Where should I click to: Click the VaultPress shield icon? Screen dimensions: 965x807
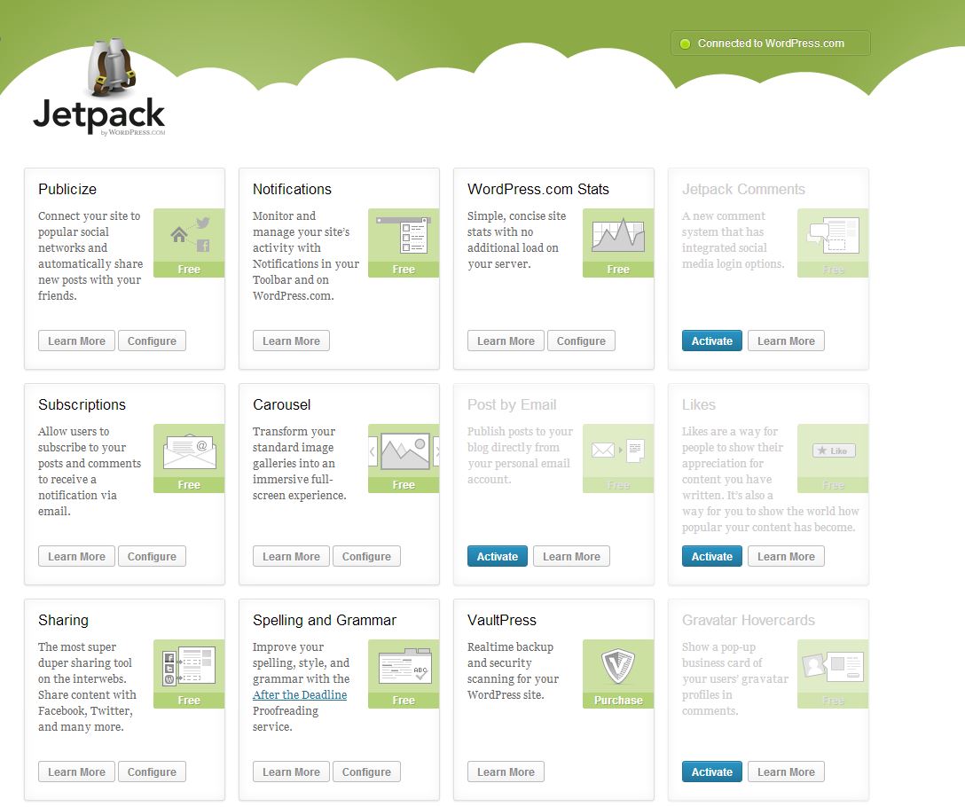coord(618,666)
